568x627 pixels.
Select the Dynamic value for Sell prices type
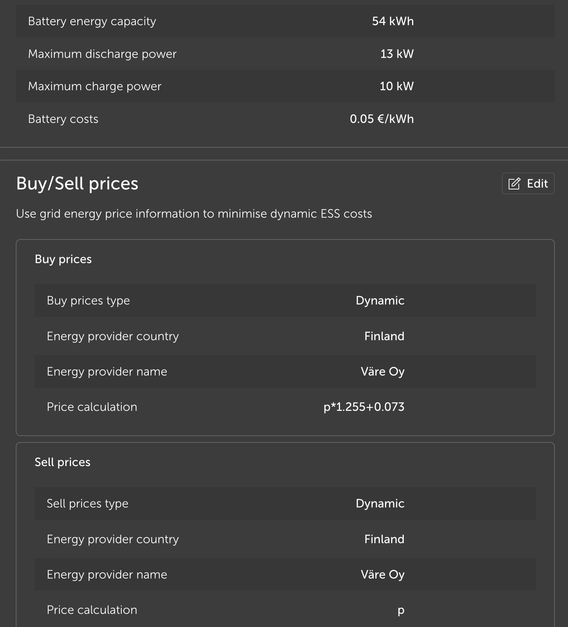(x=380, y=504)
